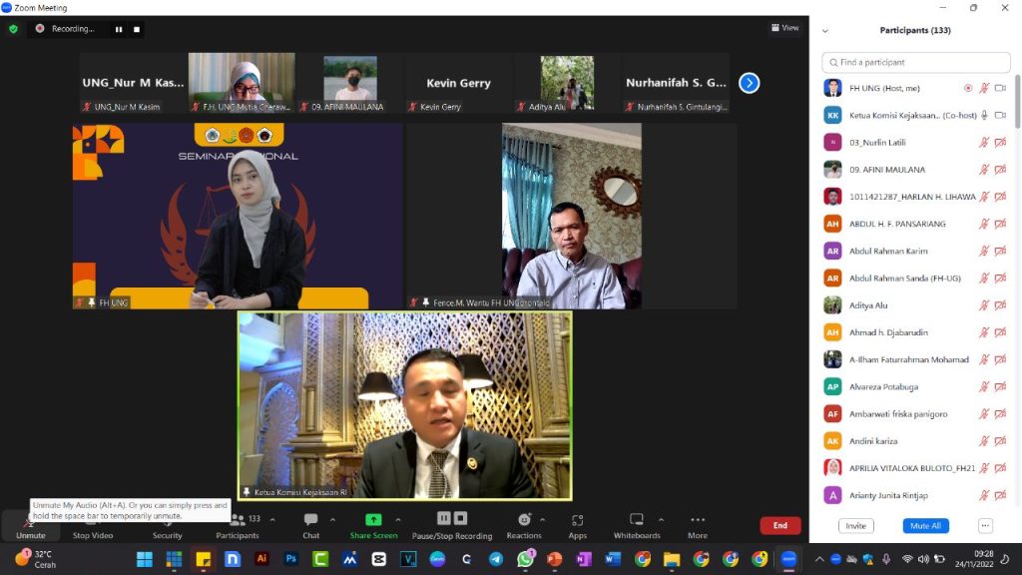Pause recording with the toolbar pause icon
The image size is (1022, 575).
click(x=444, y=518)
